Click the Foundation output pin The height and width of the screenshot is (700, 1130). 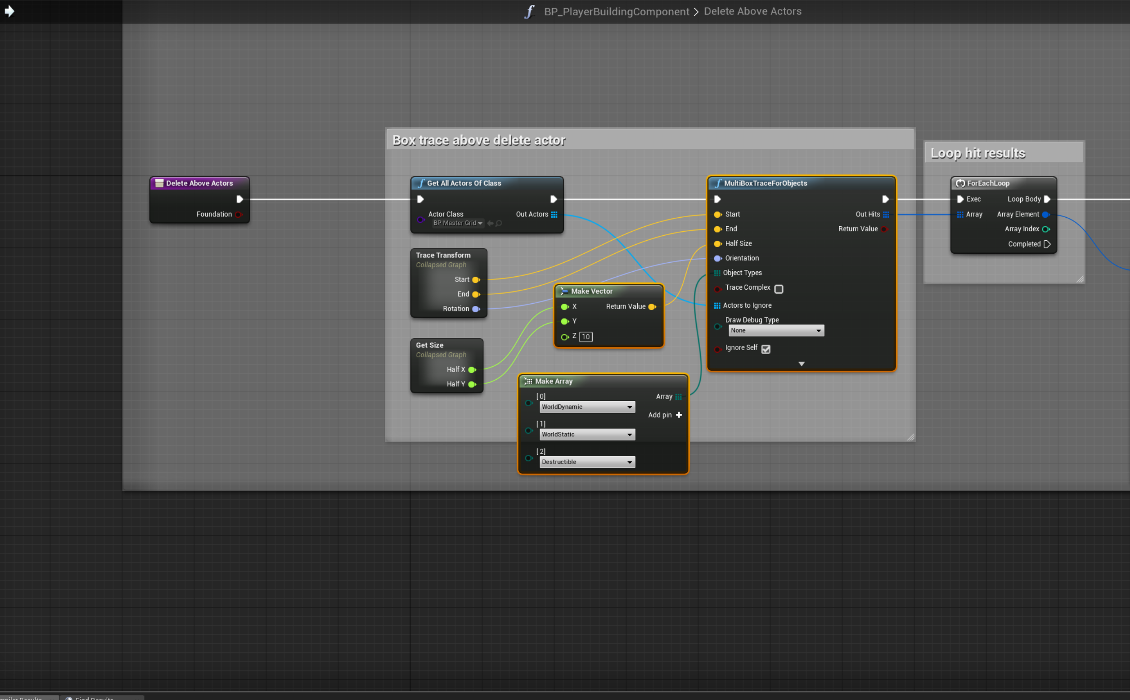click(239, 214)
